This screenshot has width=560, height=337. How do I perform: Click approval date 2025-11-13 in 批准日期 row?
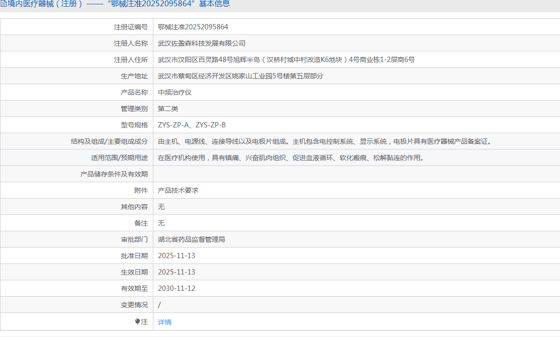tap(176, 256)
